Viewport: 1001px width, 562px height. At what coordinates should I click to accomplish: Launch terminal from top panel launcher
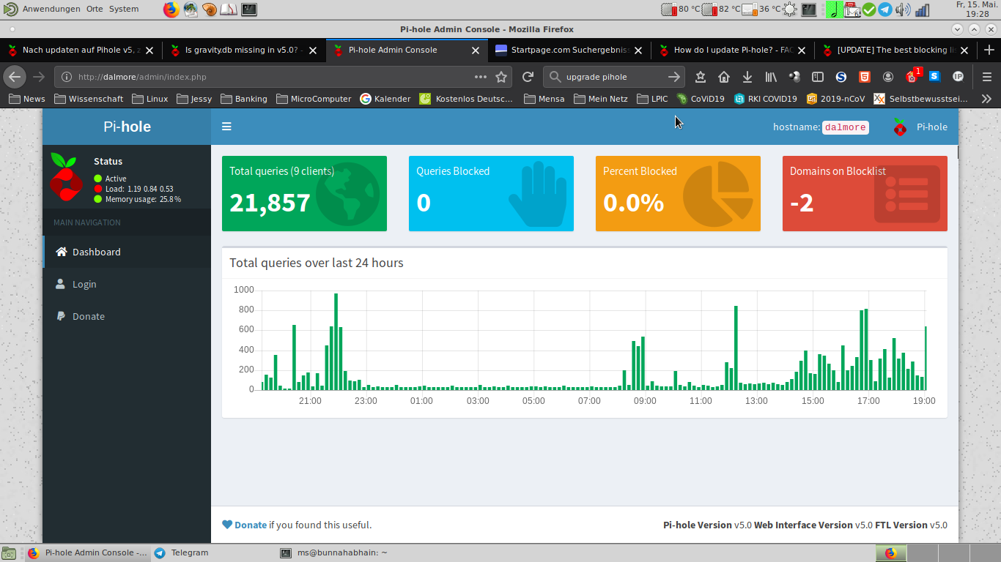(249, 10)
